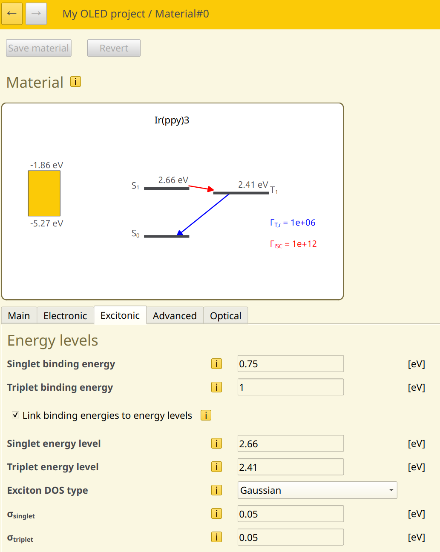The height and width of the screenshot is (552, 440).
Task: Go to the Main tab
Action: coord(19,316)
